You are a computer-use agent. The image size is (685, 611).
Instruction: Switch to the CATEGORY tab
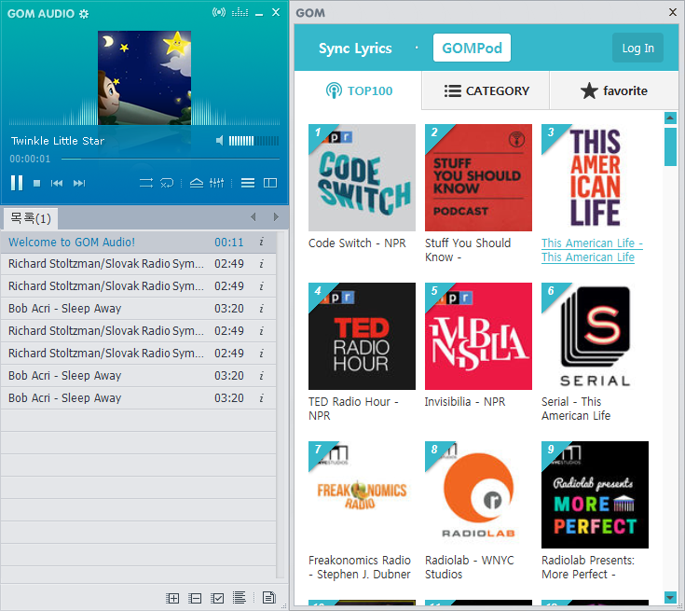(x=486, y=90)
